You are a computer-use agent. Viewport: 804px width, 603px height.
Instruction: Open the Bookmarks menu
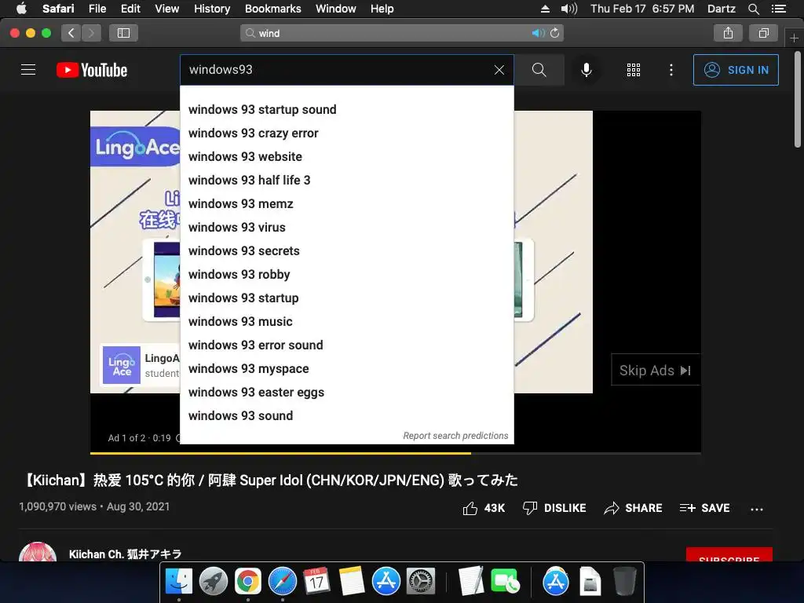(x=272, y=9)
